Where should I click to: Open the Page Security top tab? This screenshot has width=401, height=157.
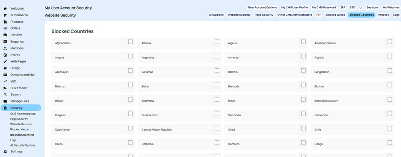[264, 15]
